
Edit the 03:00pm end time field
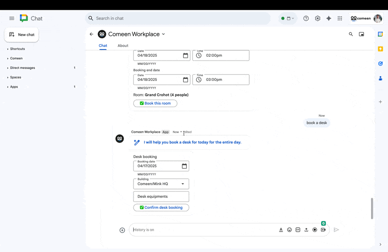click(x=221, y=79)
